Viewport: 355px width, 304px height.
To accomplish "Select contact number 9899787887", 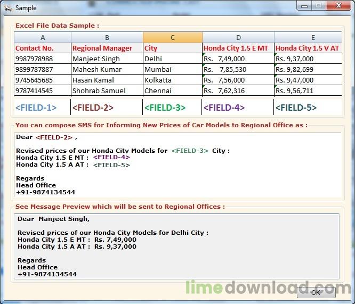I will point(43,69).
